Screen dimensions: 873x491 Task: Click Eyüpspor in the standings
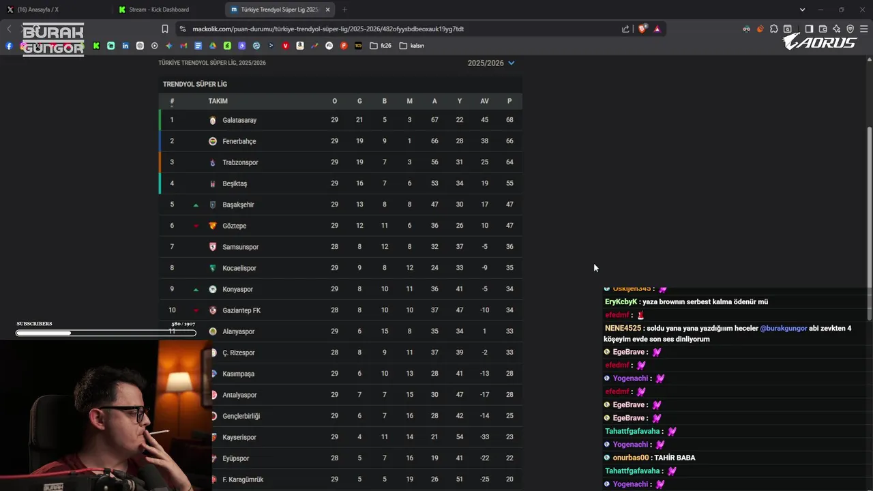click(x=236, y=458)
